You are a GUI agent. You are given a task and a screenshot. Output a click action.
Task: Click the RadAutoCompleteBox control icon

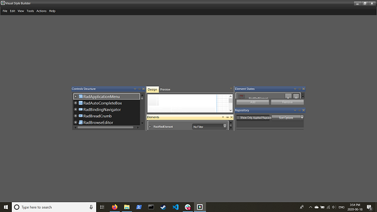(x=81, y=103)
